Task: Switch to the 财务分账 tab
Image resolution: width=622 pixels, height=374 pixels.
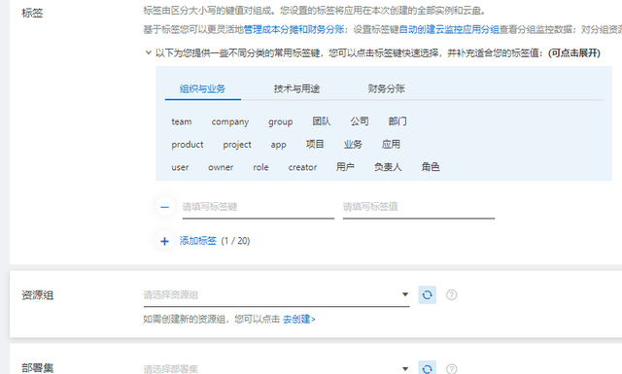Action: tap(387, 88)
